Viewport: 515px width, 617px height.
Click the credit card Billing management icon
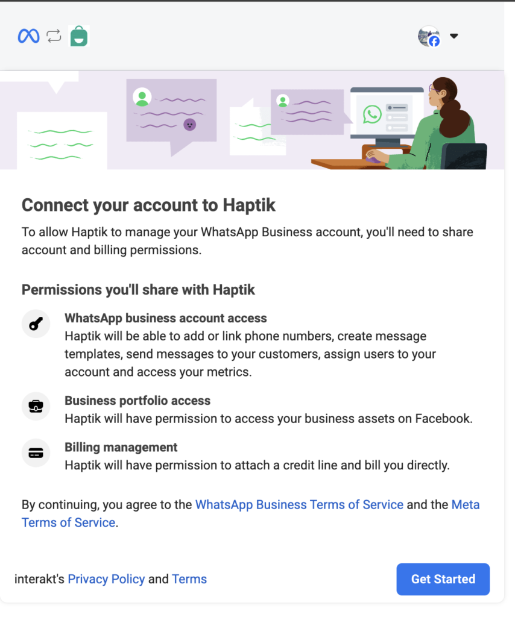36,453
